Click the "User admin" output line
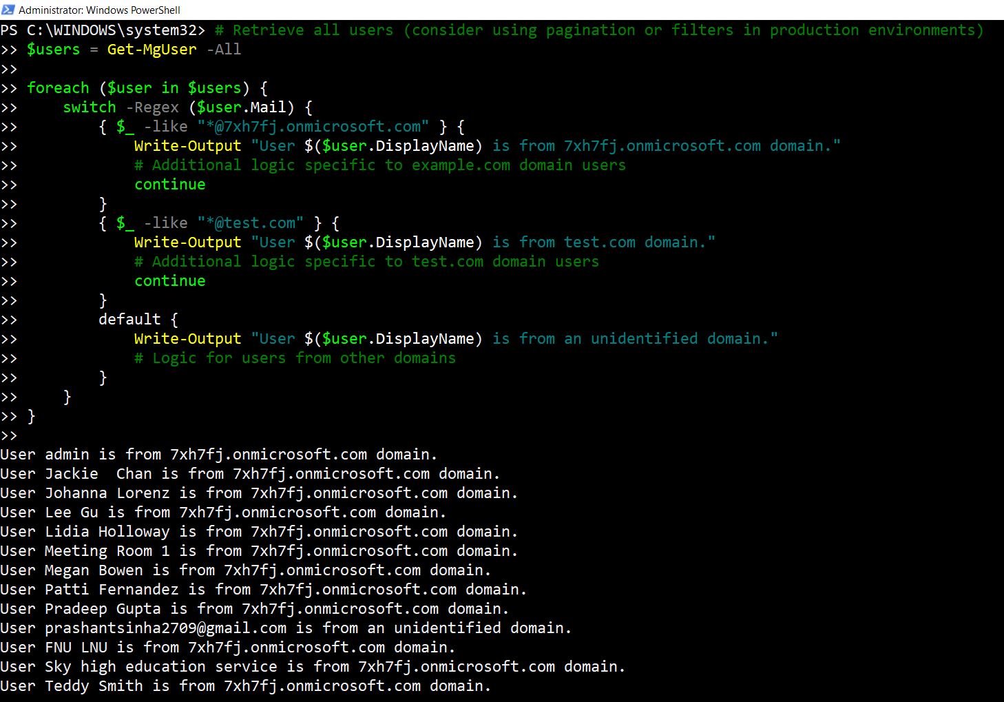1004x702 pixels. click(x=218, y=455)
